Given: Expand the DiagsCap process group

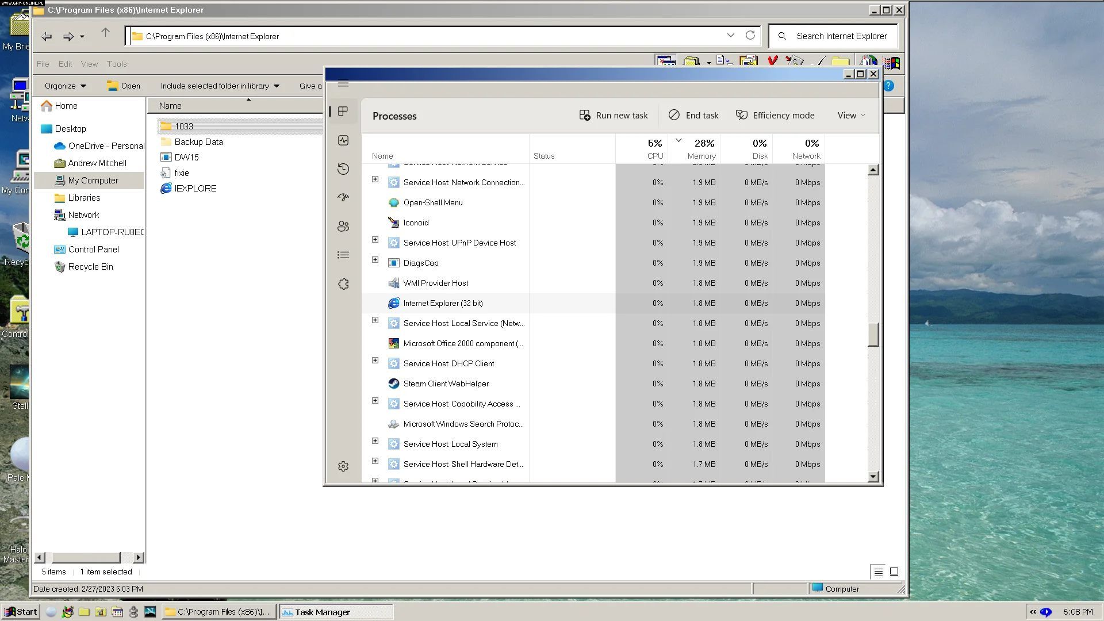Looking at the screenshot, I should [x=375, y=260].
